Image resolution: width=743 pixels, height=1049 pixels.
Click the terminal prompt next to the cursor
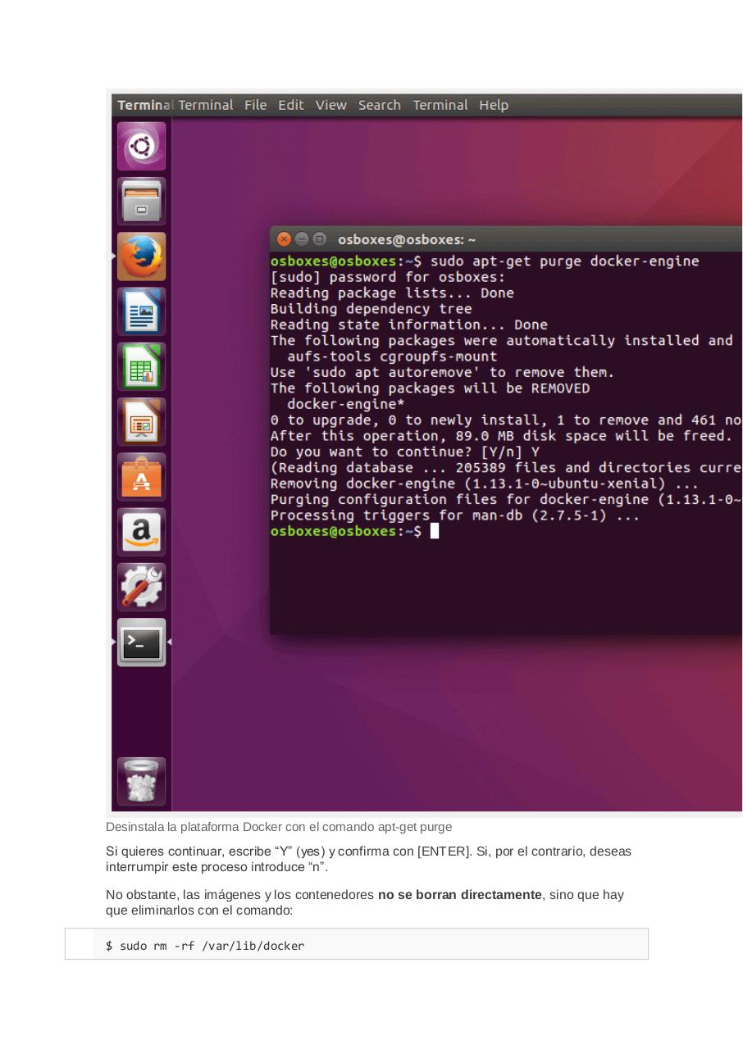pyautogui.click(x=435, y=530)
